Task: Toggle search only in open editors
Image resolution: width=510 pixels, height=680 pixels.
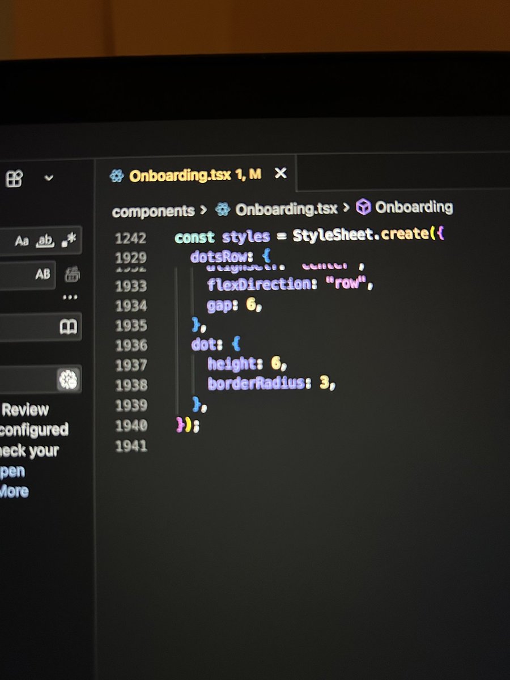Action: point(69,327)
